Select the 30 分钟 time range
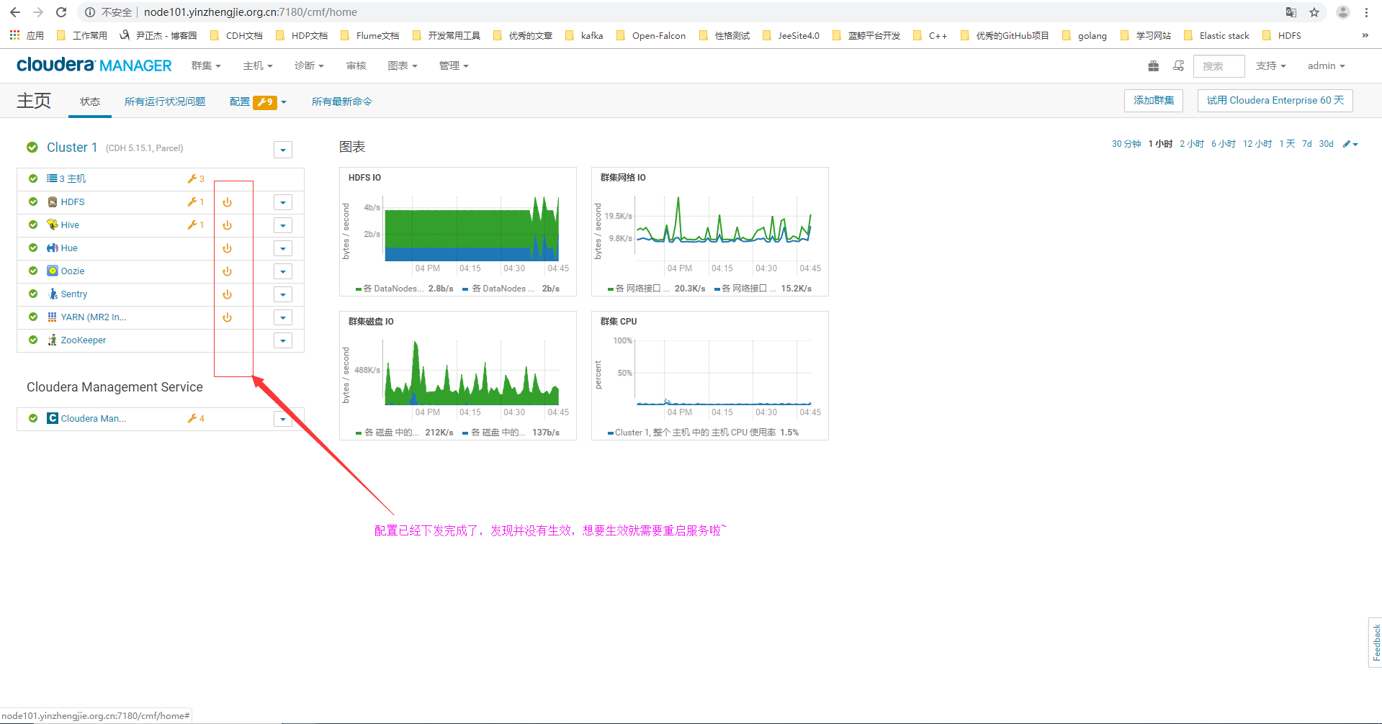Screen dimensions: 1382x724 pos(1126,144)
